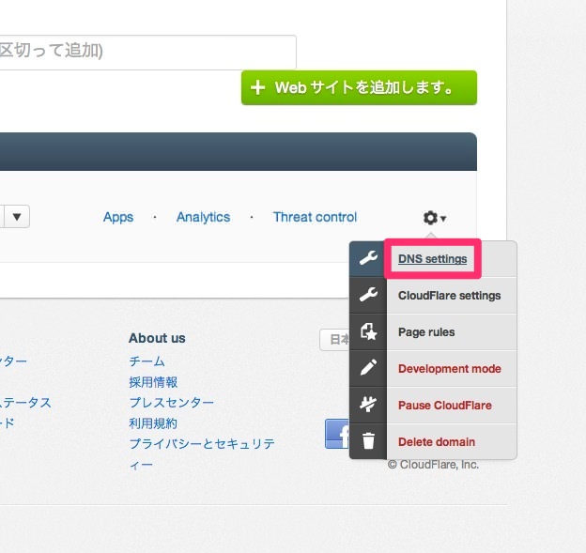Open the プライバシーとセキュリティー link
The height and width of the screenshot is (553, 586).
202,454
